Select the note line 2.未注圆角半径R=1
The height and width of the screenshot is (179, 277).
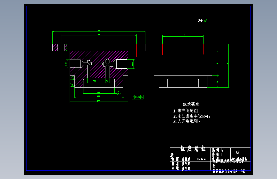192,116
